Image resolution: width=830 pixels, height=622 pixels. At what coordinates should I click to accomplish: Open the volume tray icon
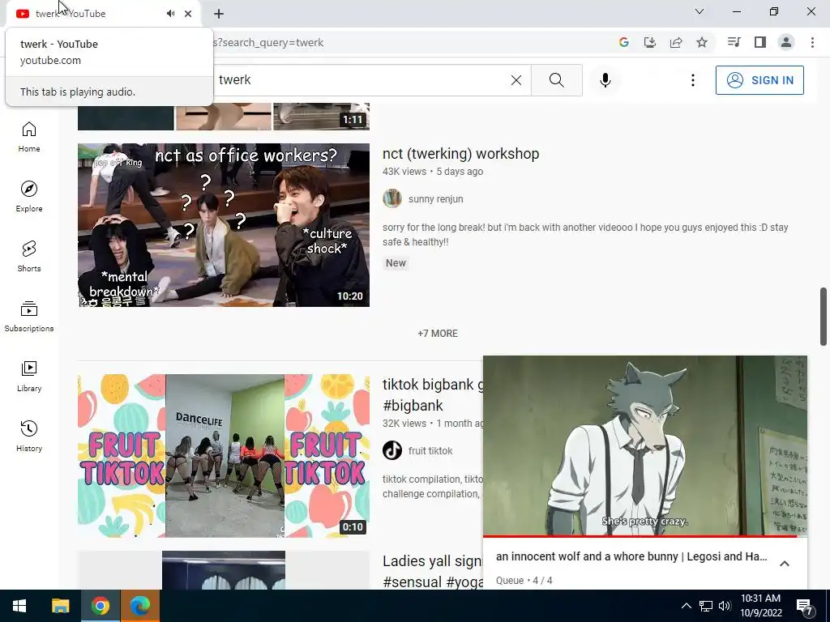[725, 606]
